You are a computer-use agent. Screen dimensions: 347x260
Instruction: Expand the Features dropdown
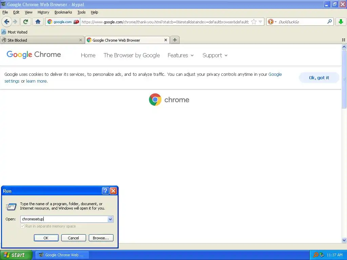[x=181, y=55]
